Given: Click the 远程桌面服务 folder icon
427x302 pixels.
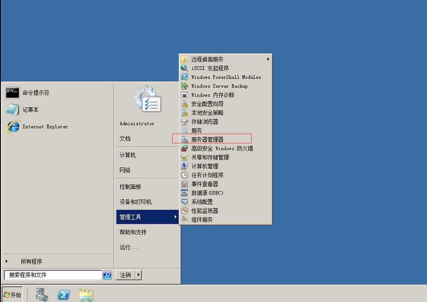Looking at the screenshot, I should 185,59.
